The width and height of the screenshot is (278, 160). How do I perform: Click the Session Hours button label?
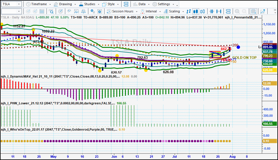[x=123, y=11]
